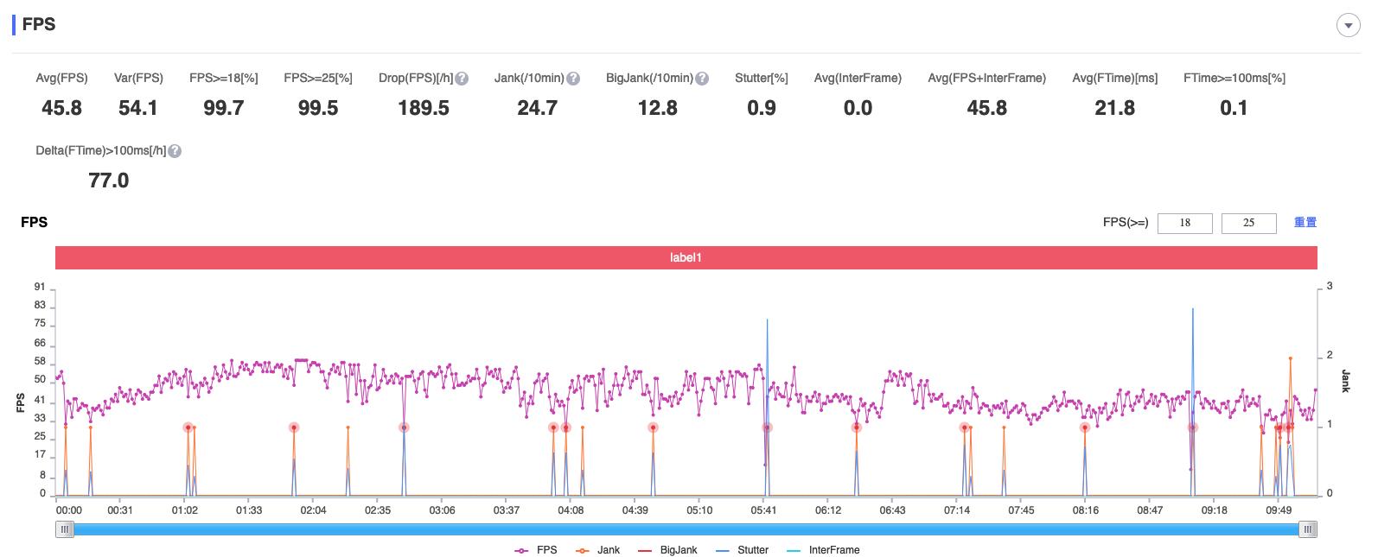Click the FPS threshold field showing 25

pyautogui.click(x=1248, y=223)
